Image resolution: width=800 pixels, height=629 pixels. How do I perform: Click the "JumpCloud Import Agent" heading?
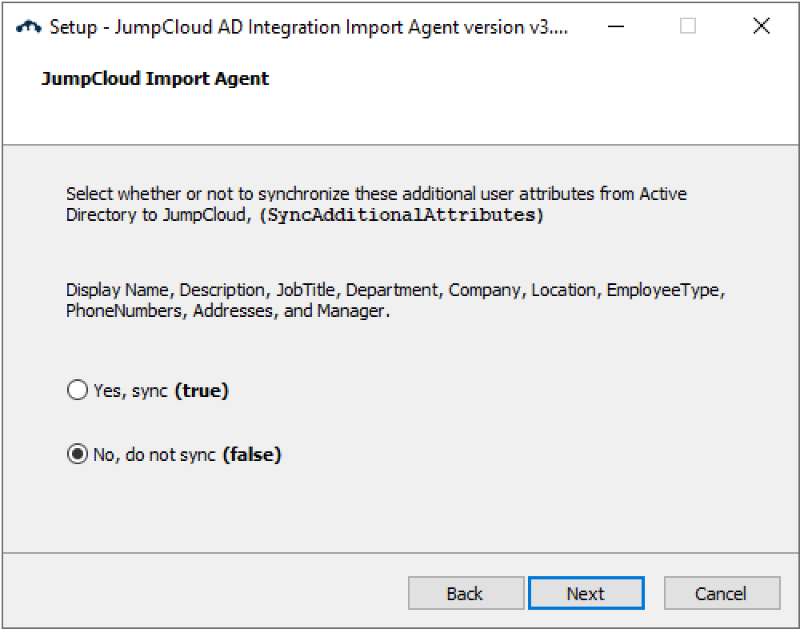point(155,78)
